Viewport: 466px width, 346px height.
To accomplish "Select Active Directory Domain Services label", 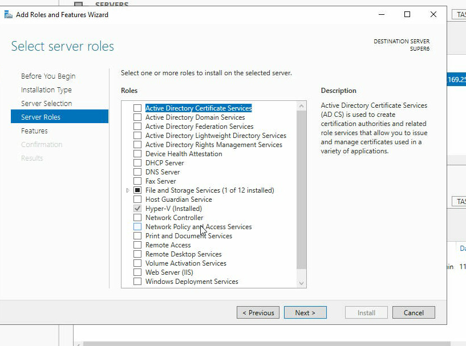I will [x=195, y=117].
